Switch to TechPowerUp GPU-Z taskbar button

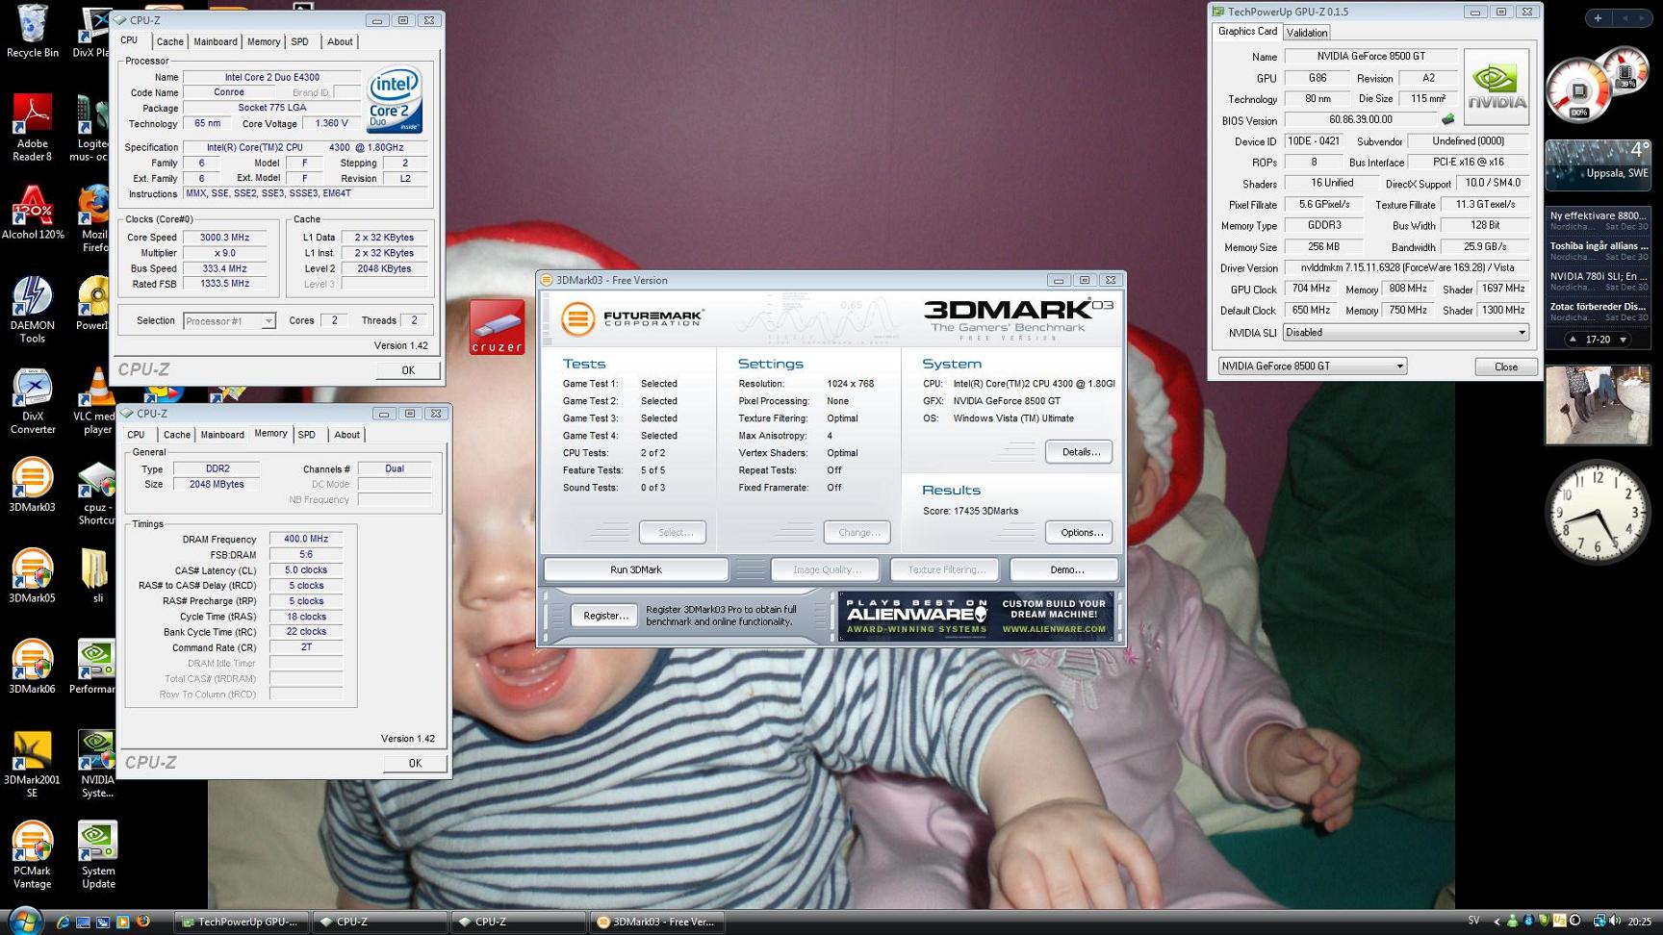(x=243, y=922)
